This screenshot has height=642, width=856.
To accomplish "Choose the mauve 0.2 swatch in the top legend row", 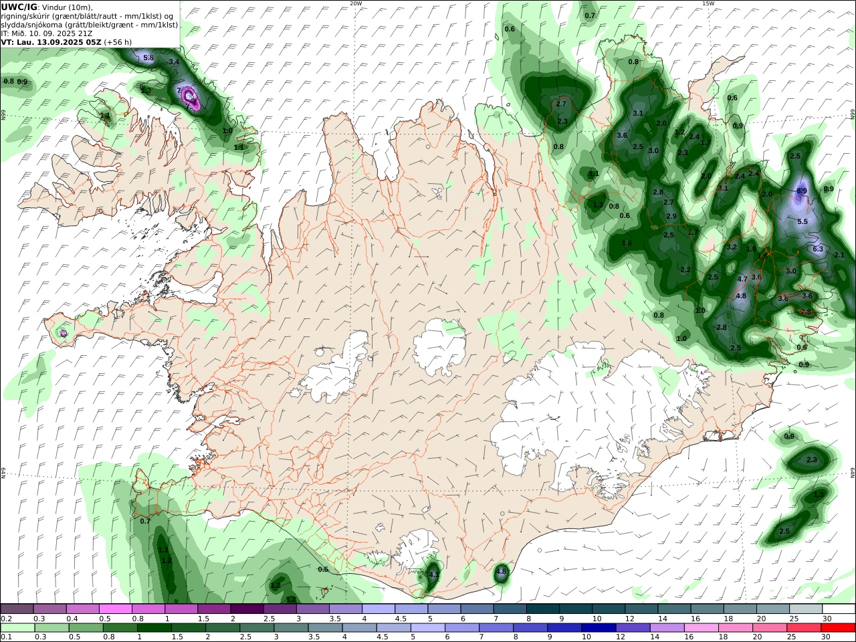I will [x=17, y=609].
